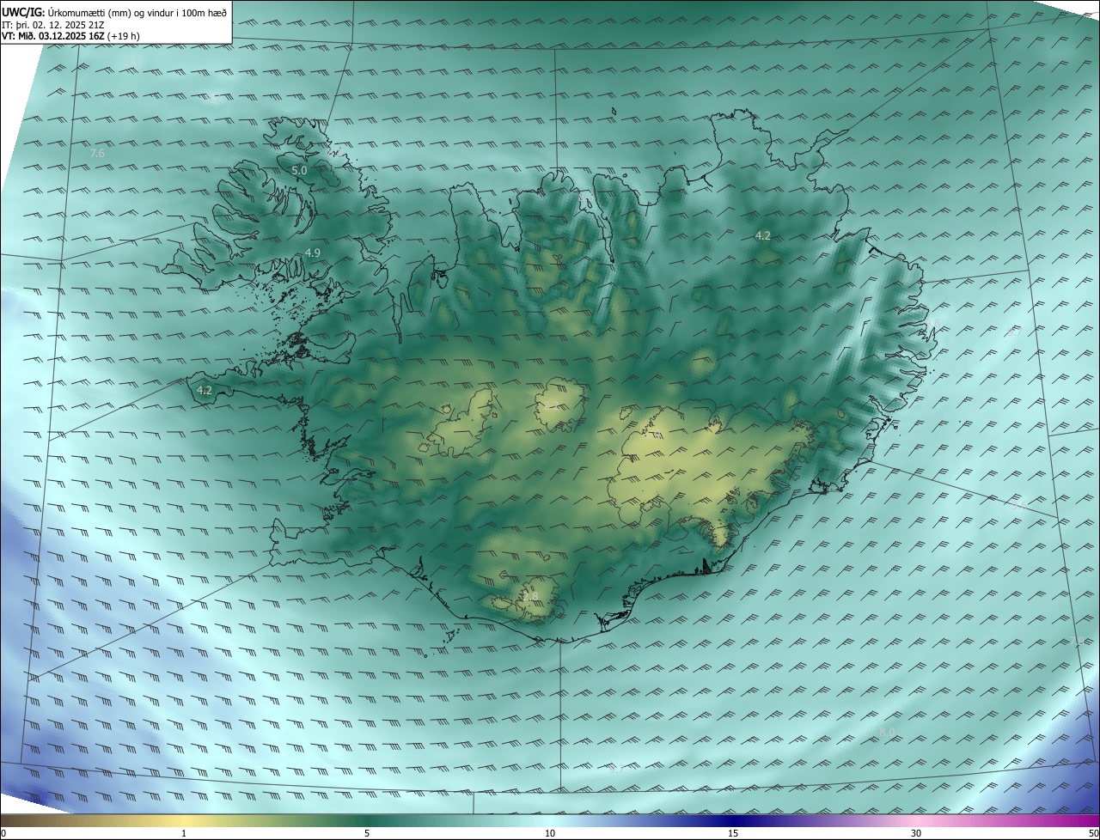
Task: Click the '15' tick on the colour scale
Action: 733,833
